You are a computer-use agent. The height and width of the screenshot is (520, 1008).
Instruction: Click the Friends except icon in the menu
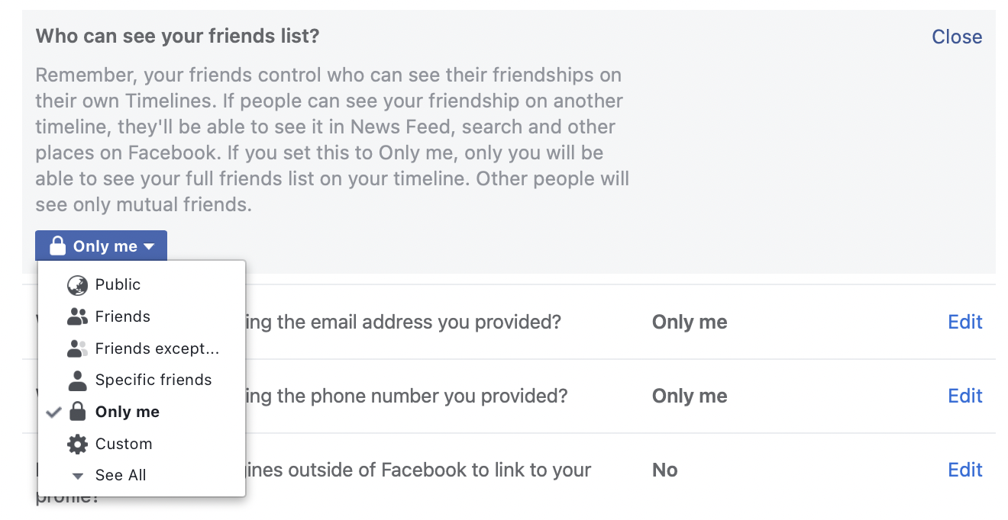click(77, 349)
